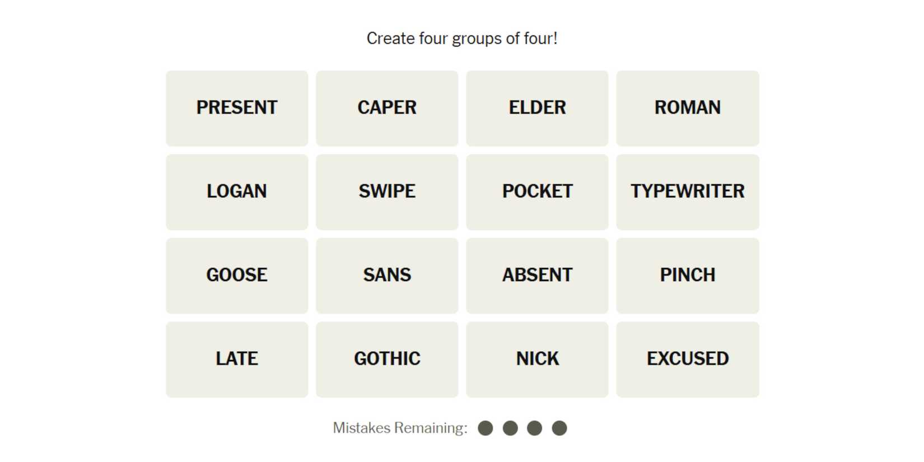This screenshot has height=462, width=924.
Task: Click the SWIPE word tile
Action: (387, 192)
